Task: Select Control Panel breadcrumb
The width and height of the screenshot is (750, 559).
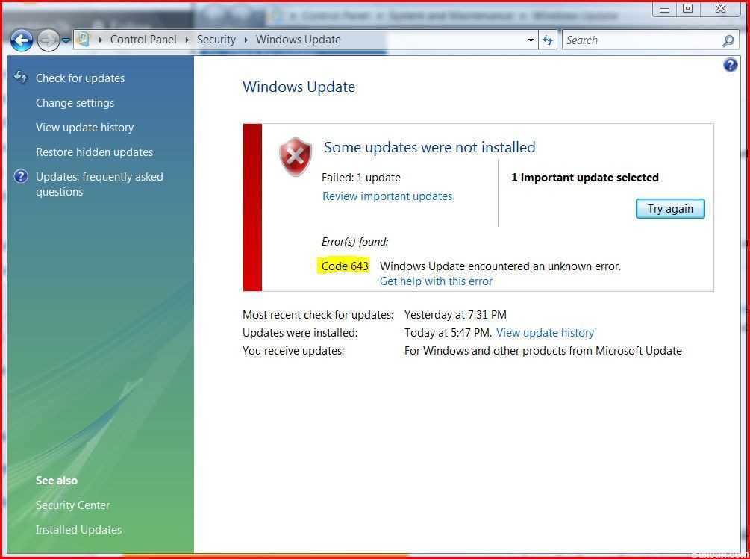Action: 143,40
